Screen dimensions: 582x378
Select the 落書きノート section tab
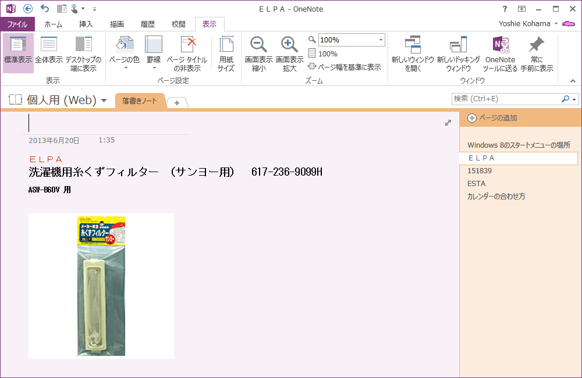click(x=140, y=101)
